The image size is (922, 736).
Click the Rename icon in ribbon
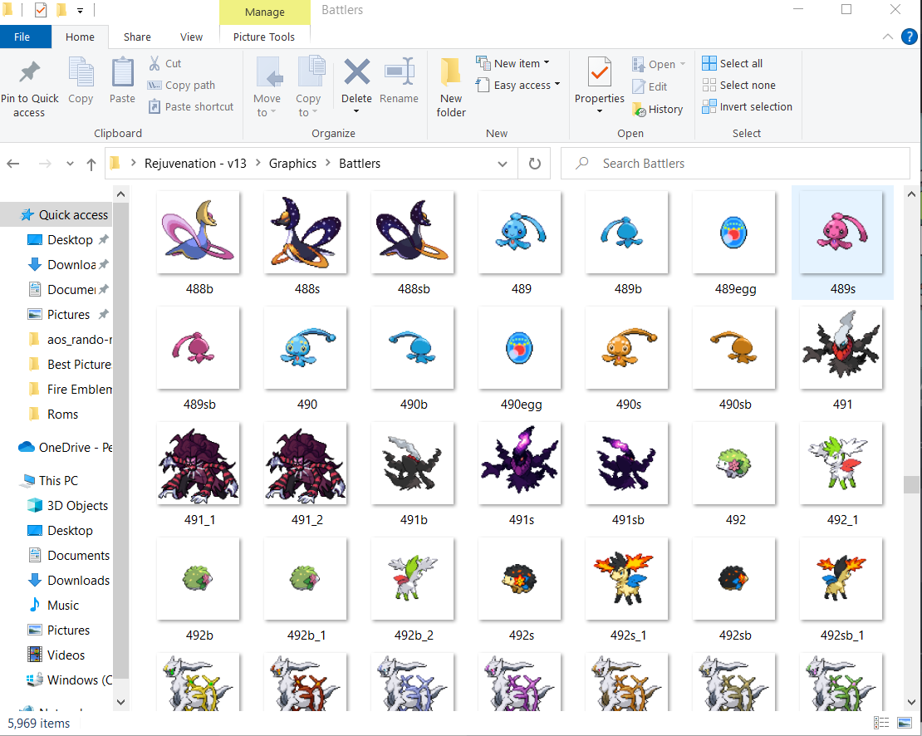click(x=399, y=73)
